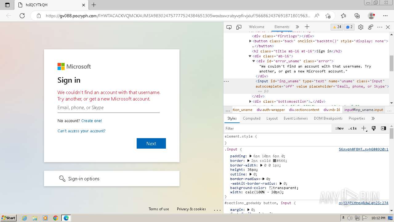Expand the outline shorthand property
This screenshot has width=394, height=222.
[251, 174]
